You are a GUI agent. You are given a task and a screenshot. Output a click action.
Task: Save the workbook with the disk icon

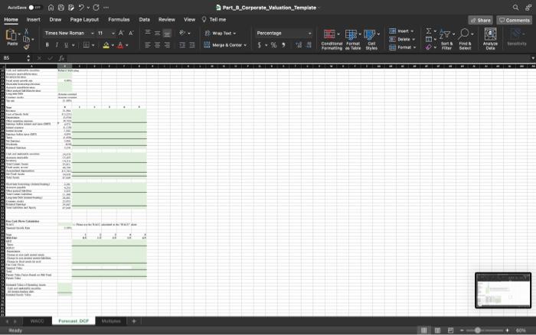coord(60,8)
